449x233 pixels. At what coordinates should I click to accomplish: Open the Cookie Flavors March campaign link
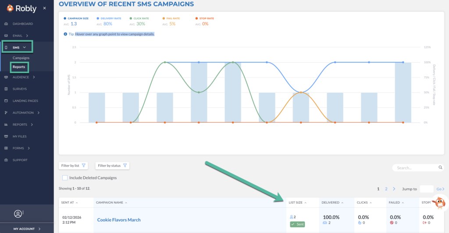pos(119,220)
